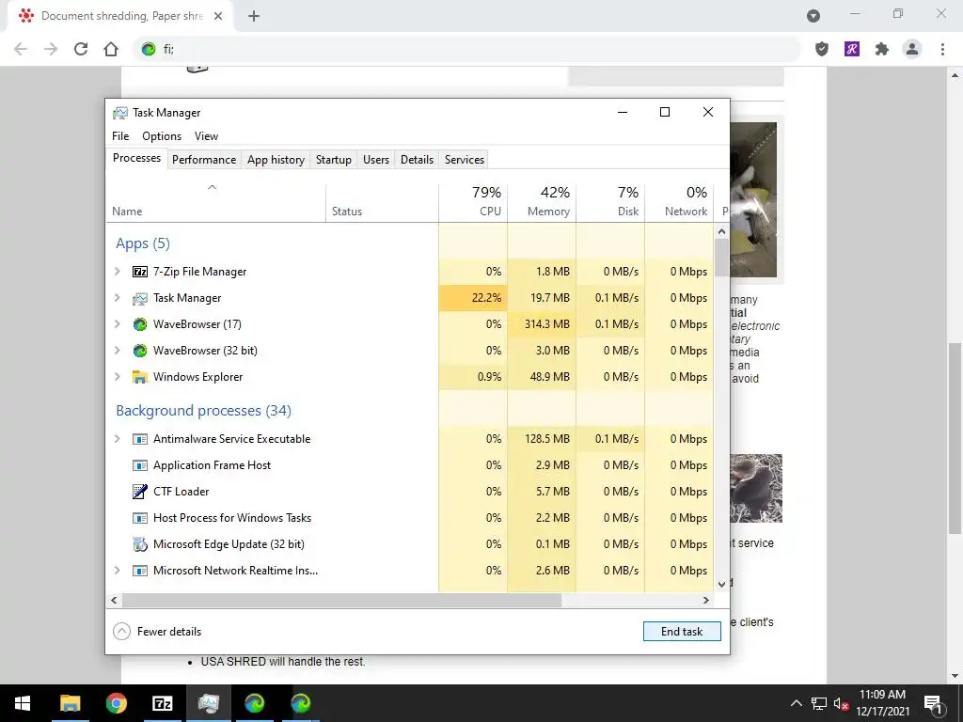Viewport: 963px width, 722px height.
Task: Click the Antimalware Service Executable icon
Action: click(x=140, y=439)
